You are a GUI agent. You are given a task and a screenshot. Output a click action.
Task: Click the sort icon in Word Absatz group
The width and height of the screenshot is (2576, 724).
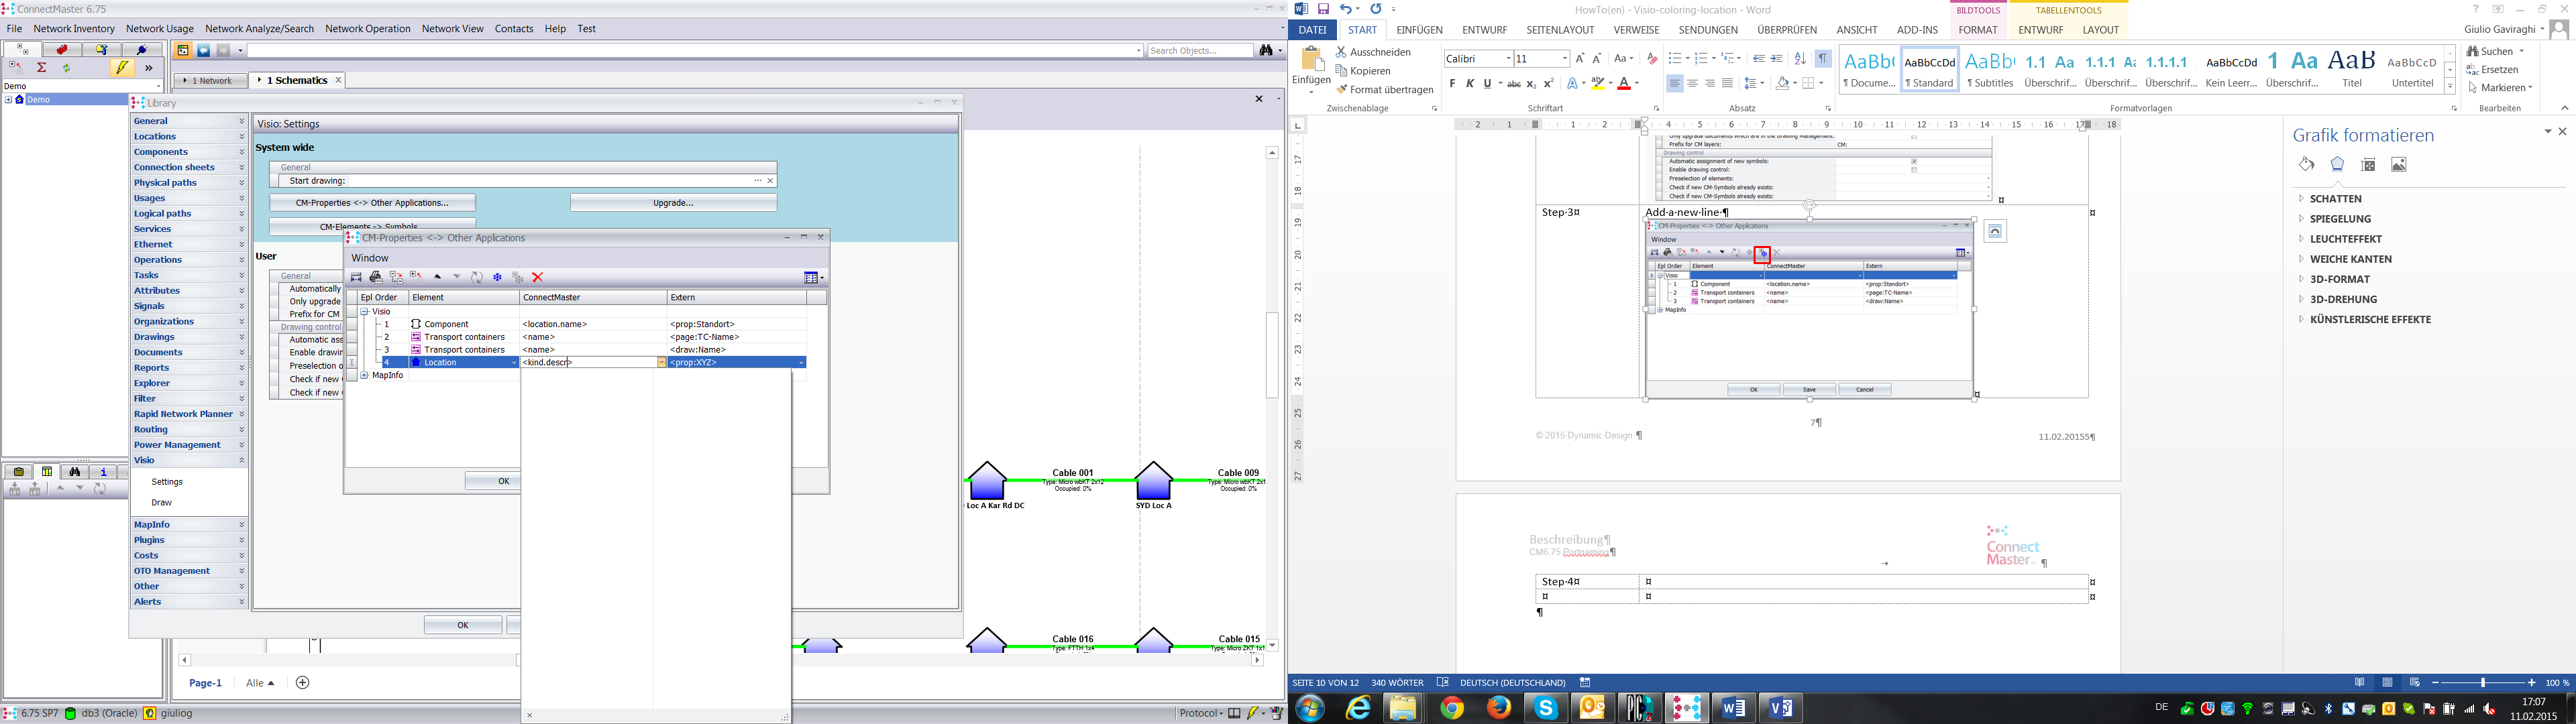pyautogui.click(x=1800, y=58)
